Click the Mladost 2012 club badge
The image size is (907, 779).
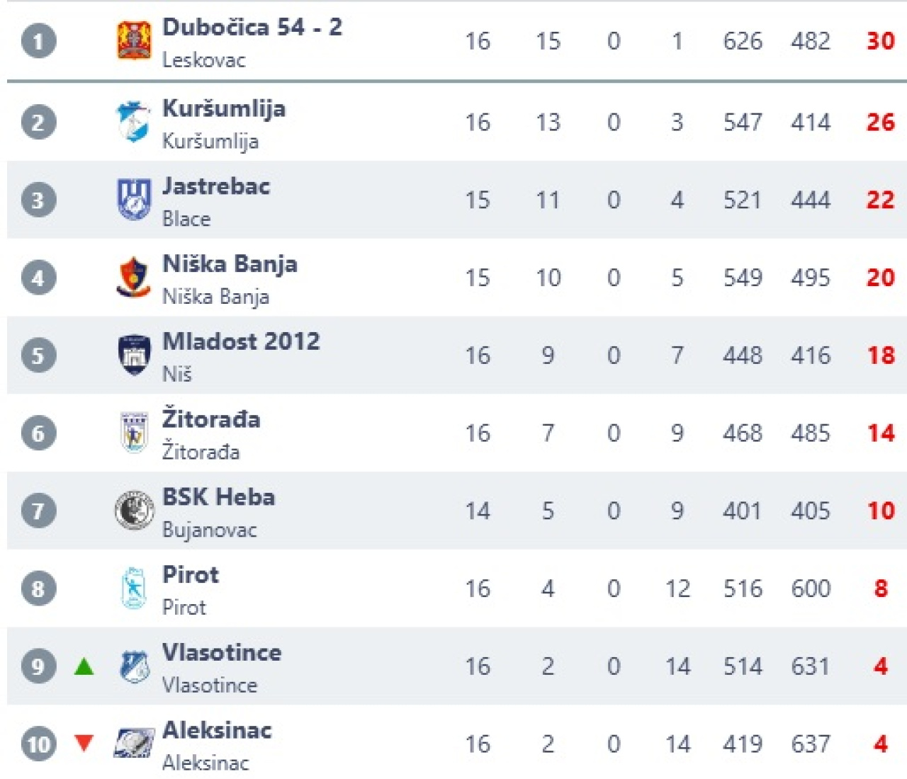point(133,355)
